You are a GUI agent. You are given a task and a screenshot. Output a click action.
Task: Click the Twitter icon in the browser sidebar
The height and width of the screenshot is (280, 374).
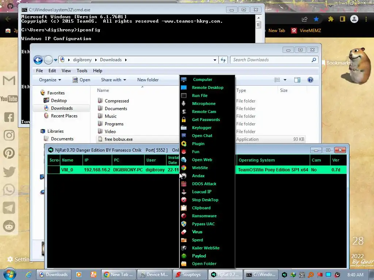(9, 172)
